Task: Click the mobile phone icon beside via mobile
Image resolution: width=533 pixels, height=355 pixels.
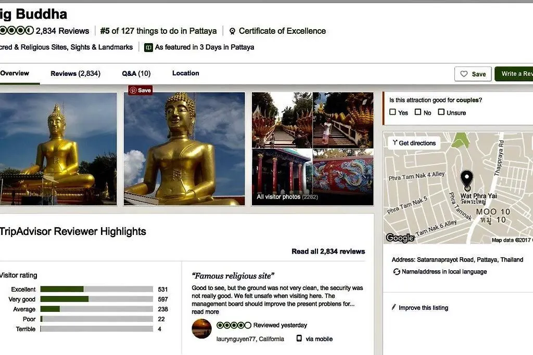Action: coord(299,338)
